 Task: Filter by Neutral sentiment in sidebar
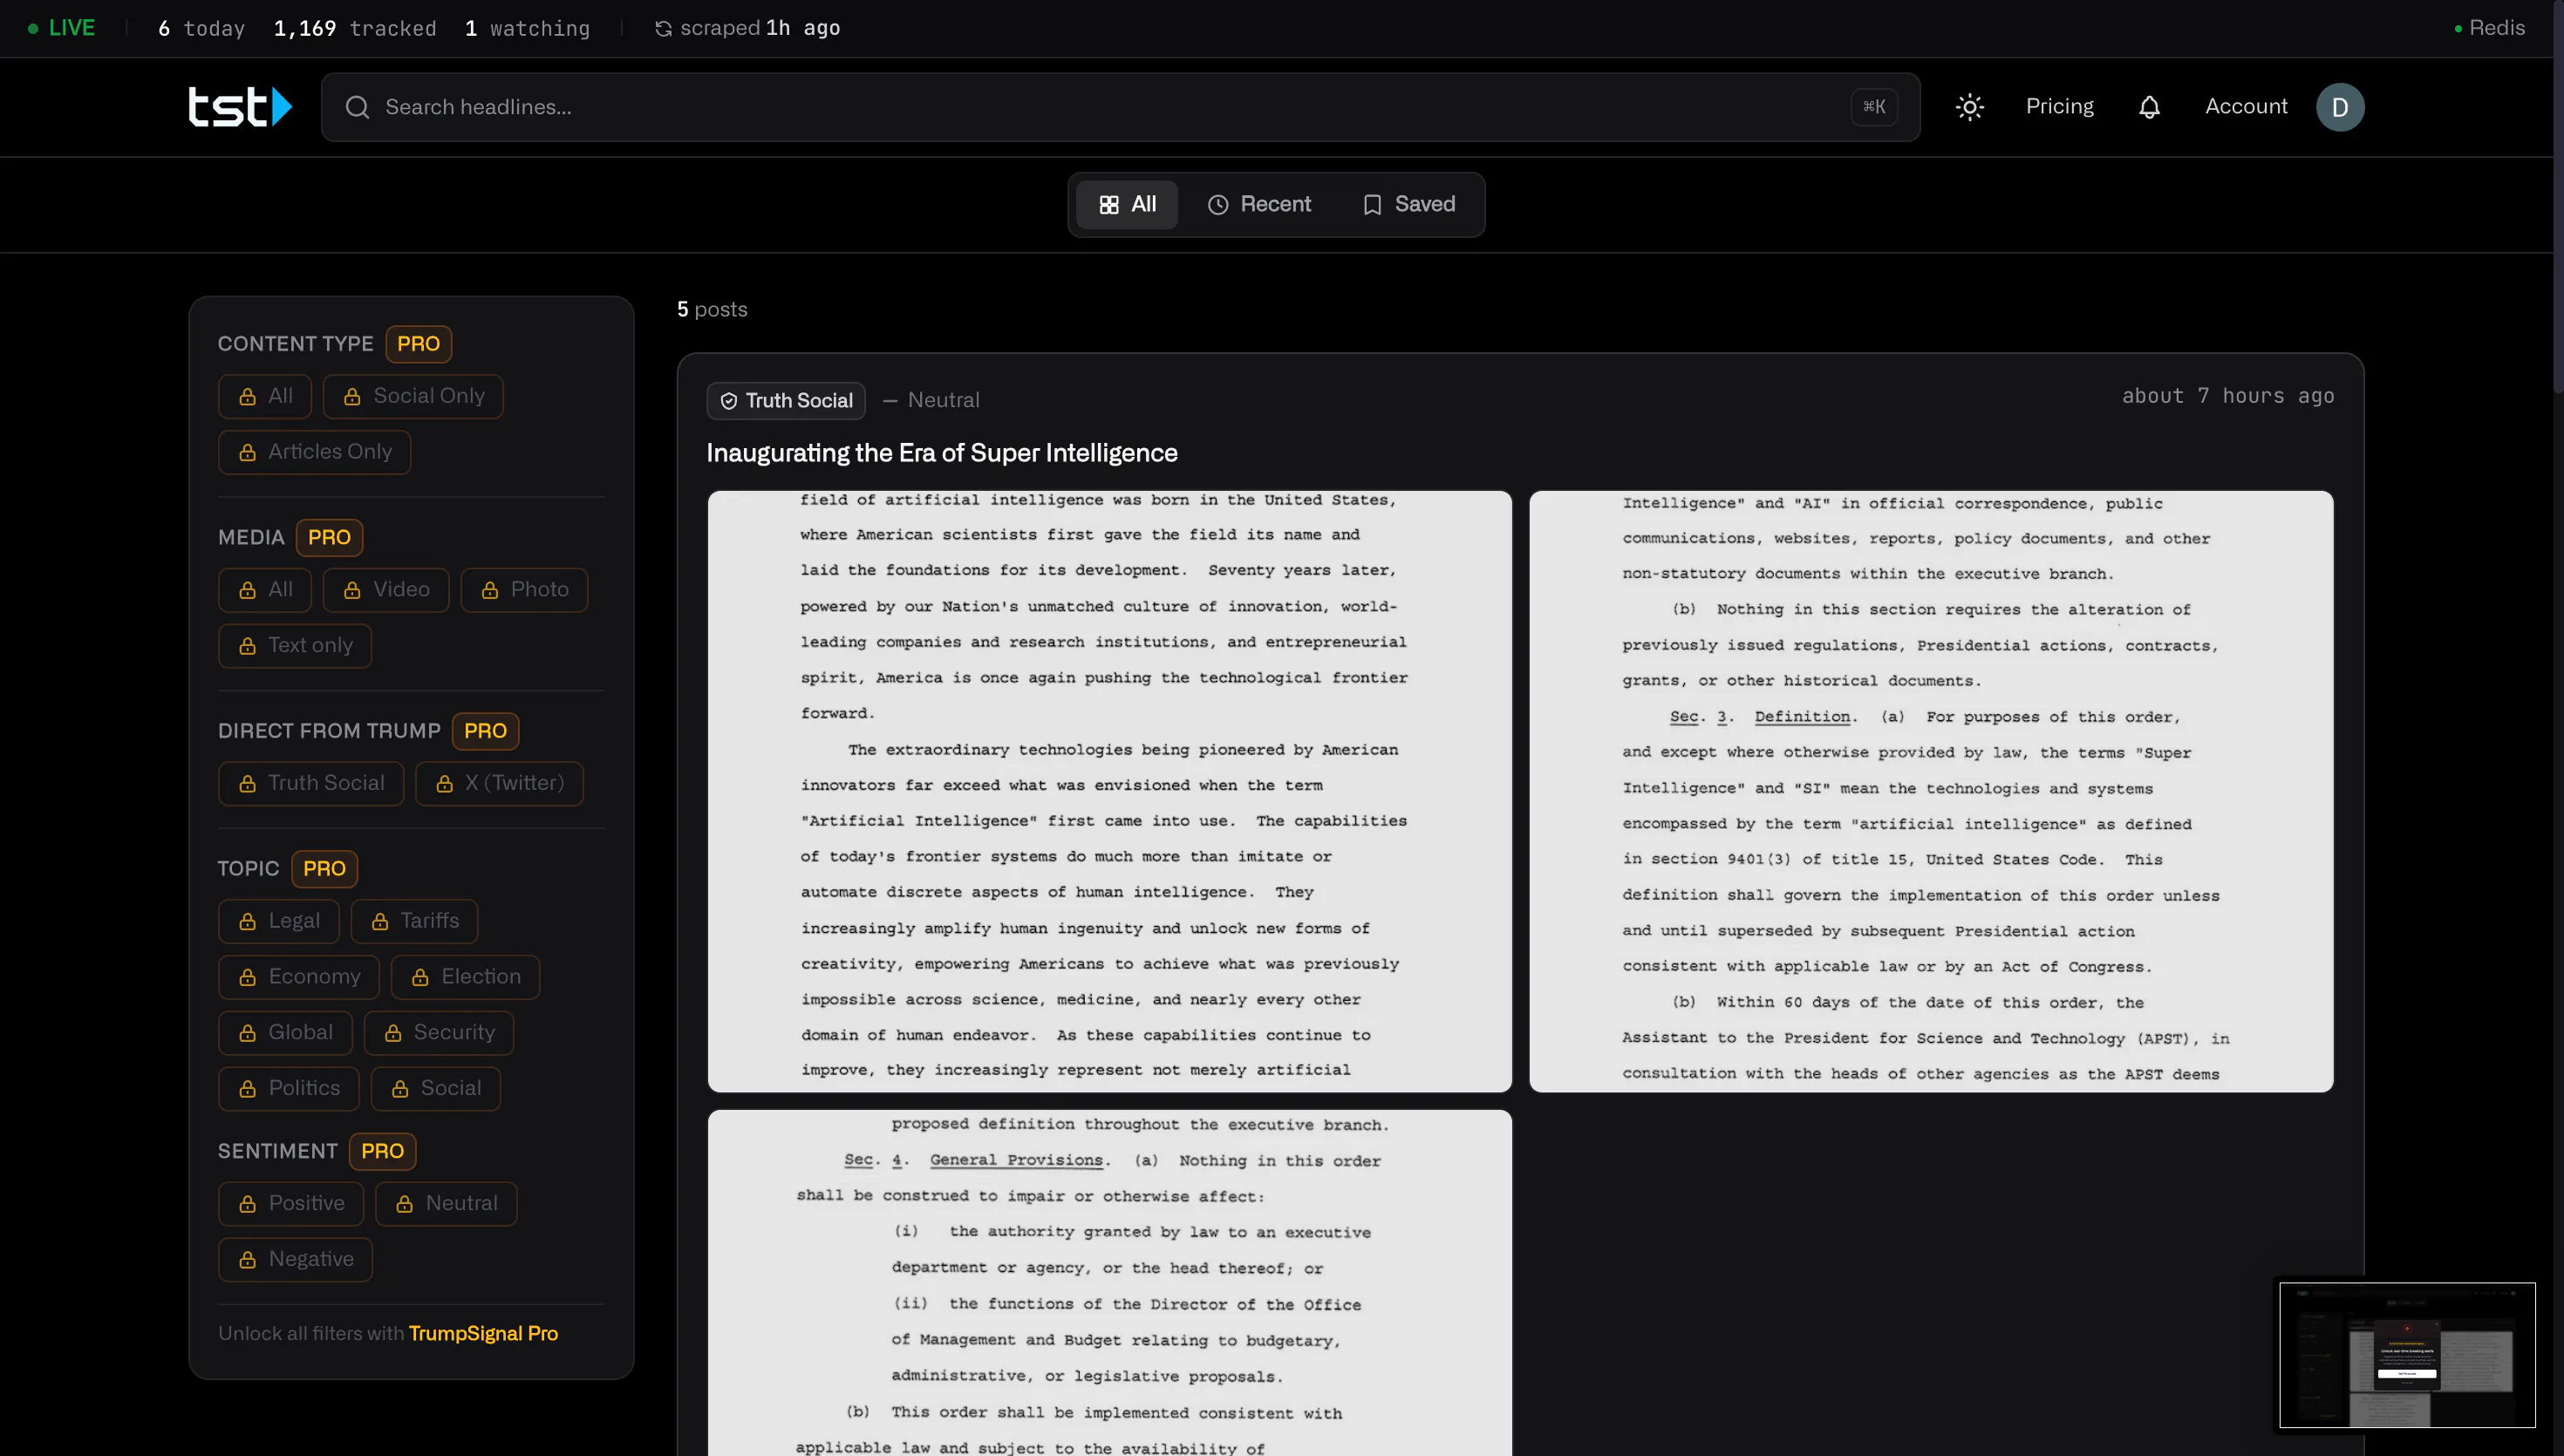(446, 1204)
